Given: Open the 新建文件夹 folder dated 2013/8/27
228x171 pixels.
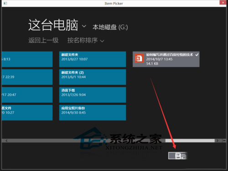Looking at the screenshot, I should coord(93,59).
